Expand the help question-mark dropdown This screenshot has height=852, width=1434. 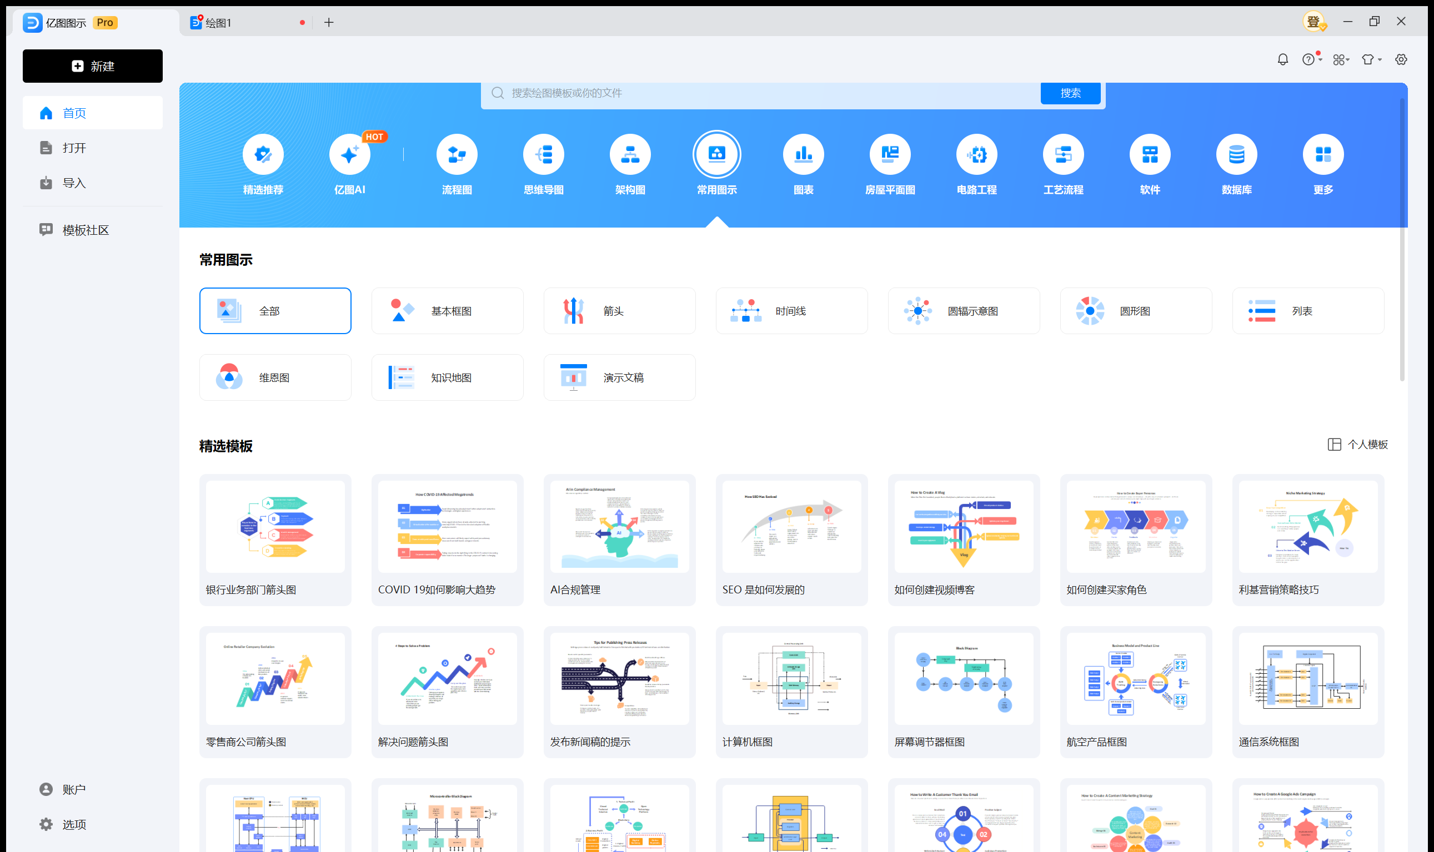pyautogui.click(x=1311, y=60)
